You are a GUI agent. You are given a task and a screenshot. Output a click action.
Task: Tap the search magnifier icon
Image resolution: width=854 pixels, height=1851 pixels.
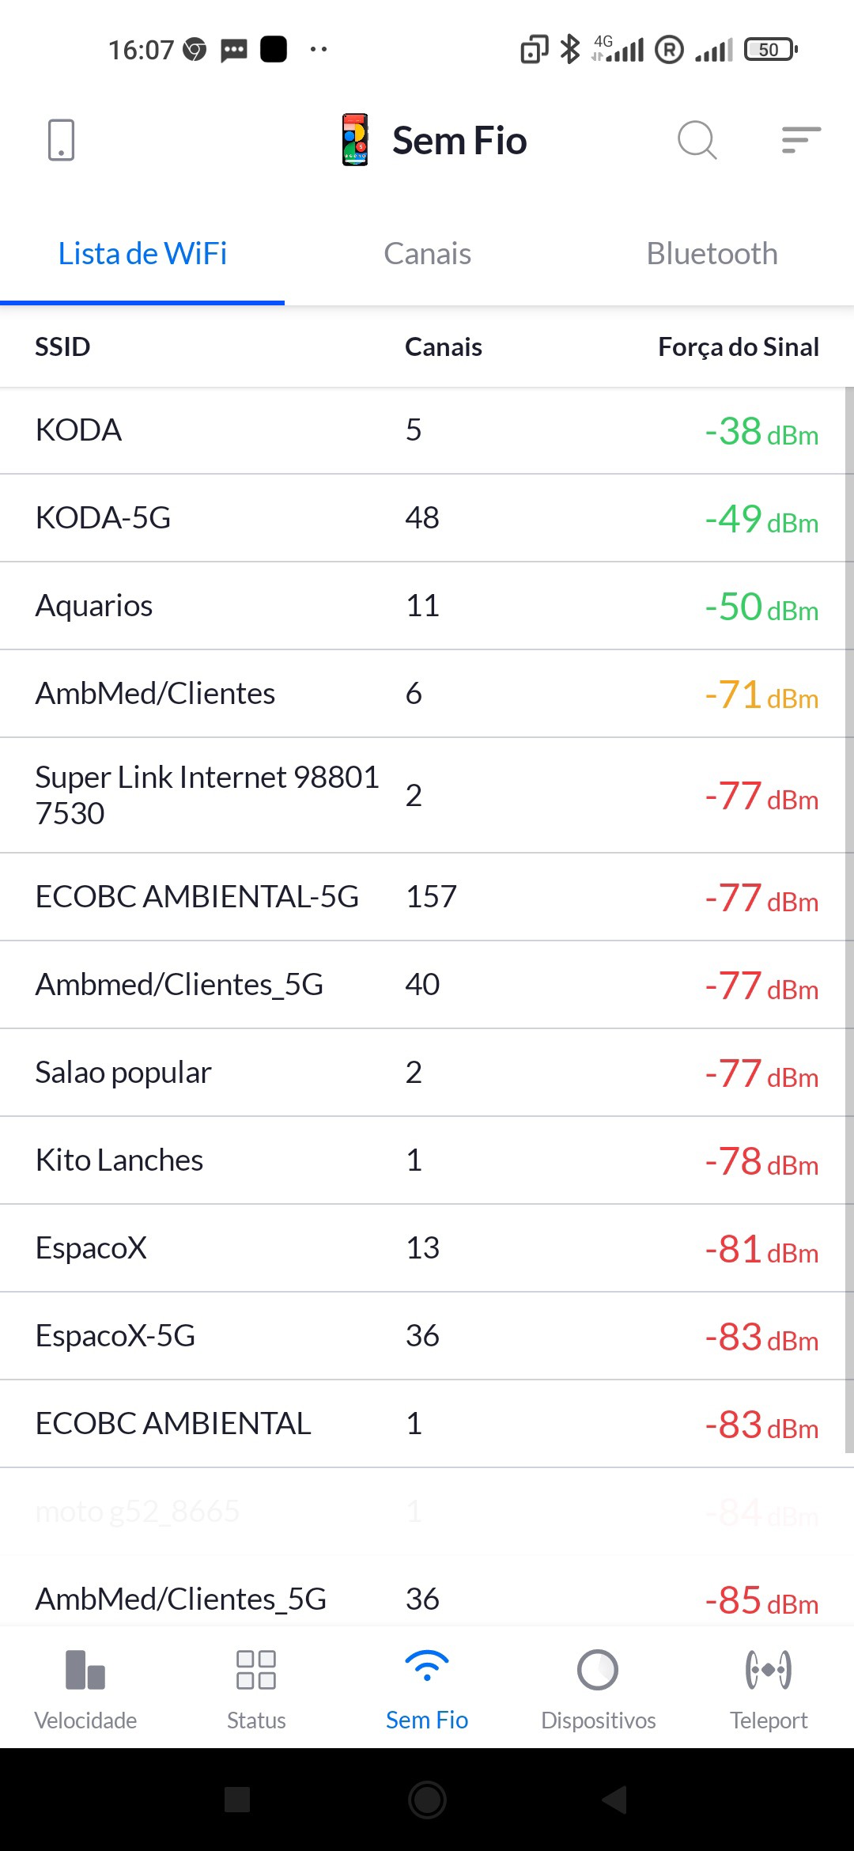click(x=697, y=141)
